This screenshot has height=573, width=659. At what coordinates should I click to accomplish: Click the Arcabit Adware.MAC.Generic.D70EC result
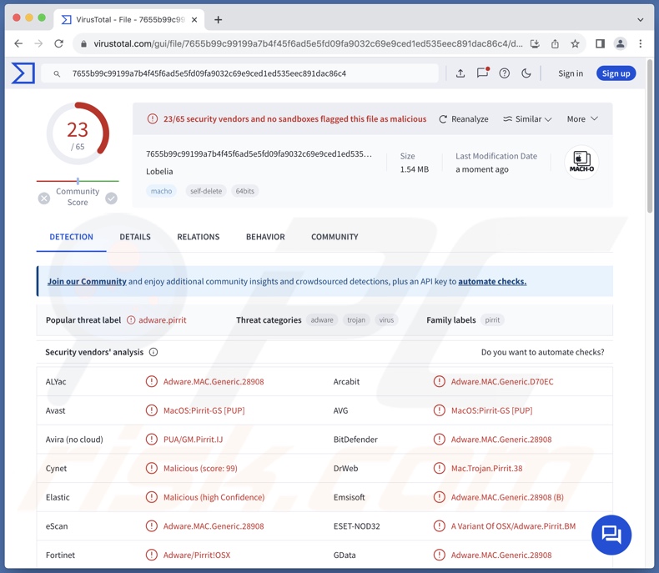tap(502, 381)
